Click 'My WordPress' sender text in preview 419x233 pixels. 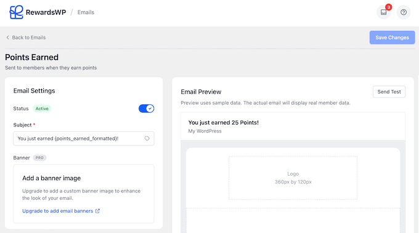(x=205, y=131)
